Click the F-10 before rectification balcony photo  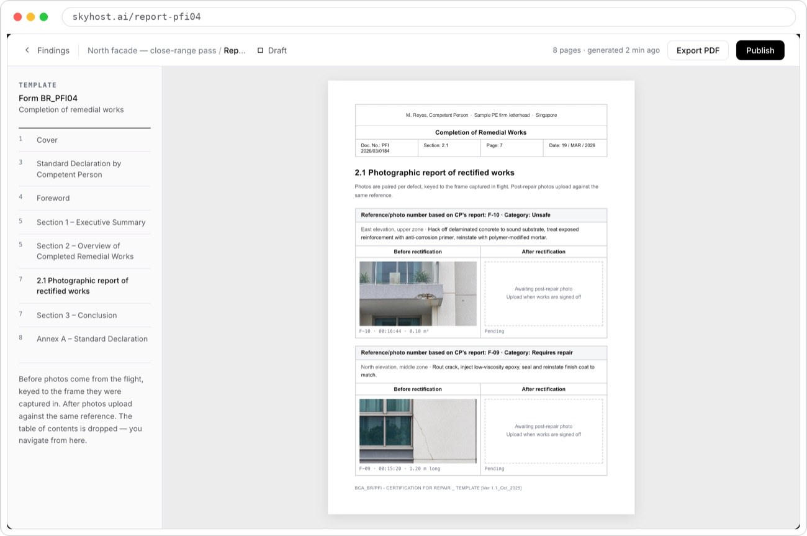[x=418, y=294]
